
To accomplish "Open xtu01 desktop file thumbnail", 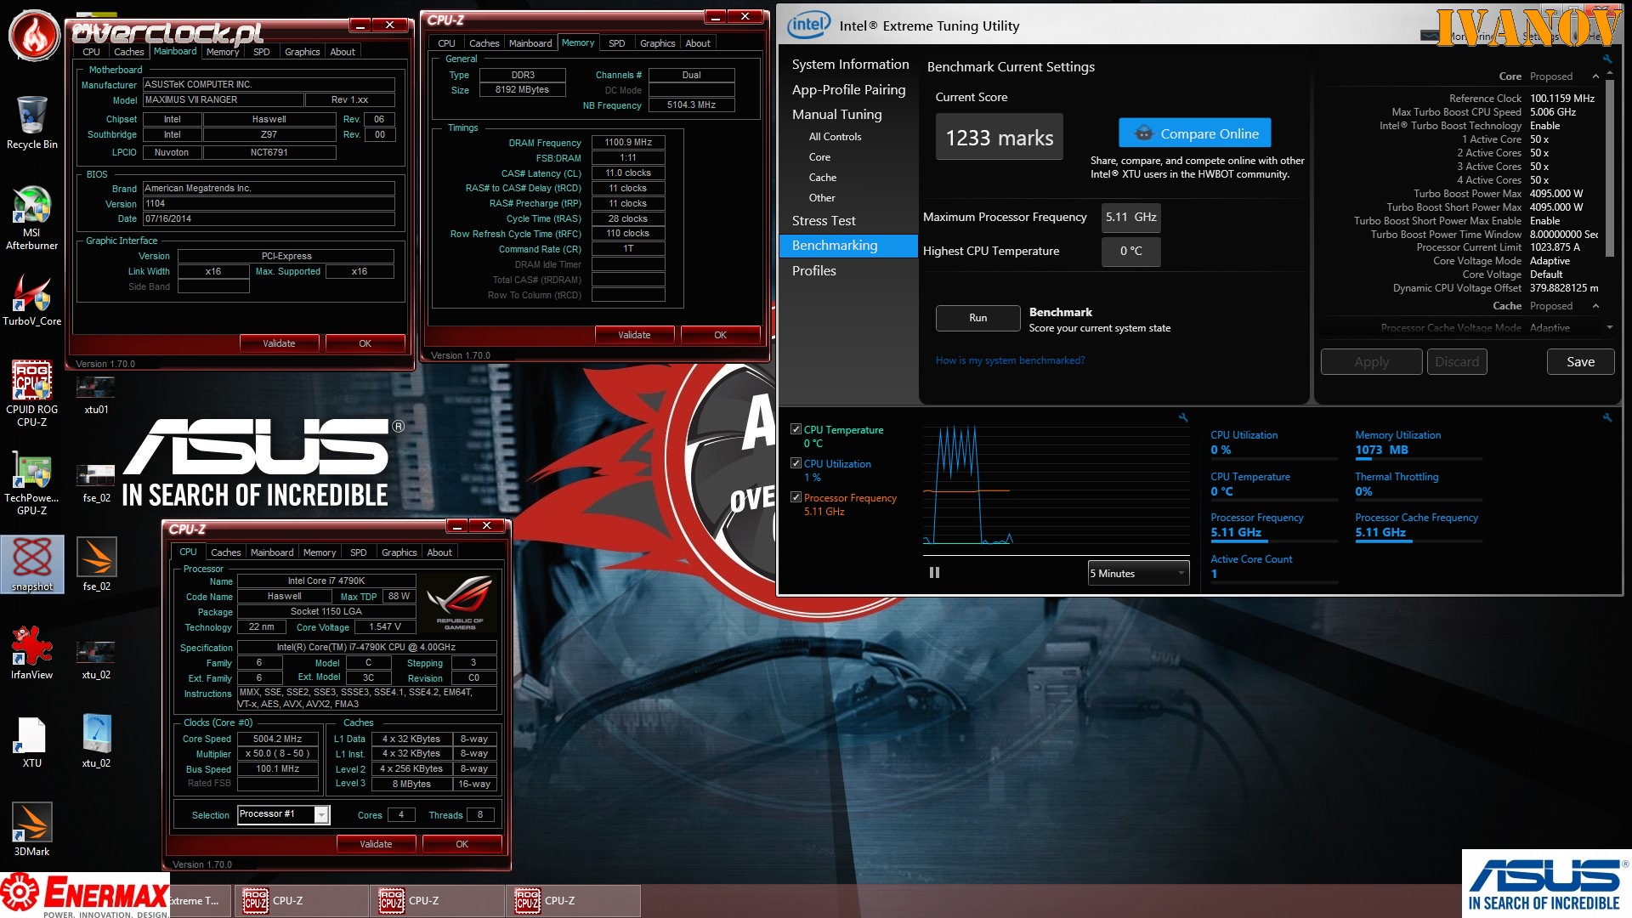I will [x=96, y=394].
